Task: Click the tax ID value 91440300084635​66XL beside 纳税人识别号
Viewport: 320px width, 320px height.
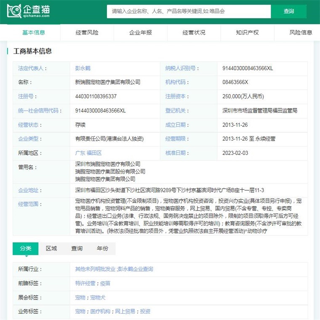Action: pos(248,68)
